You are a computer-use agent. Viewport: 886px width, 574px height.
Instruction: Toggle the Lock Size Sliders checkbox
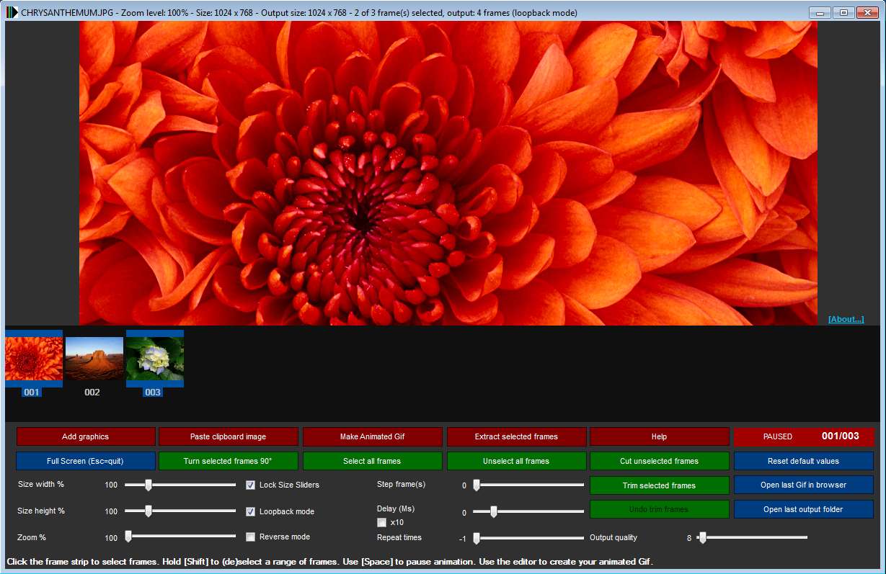click(x=251, y=485)
